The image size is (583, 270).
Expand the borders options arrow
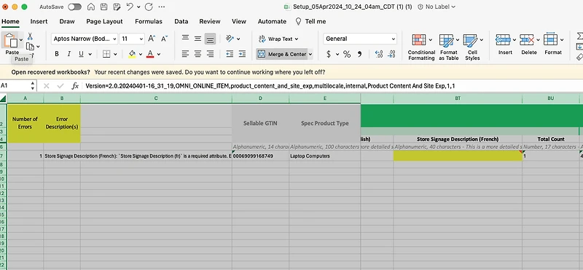(x=115, y=55)
